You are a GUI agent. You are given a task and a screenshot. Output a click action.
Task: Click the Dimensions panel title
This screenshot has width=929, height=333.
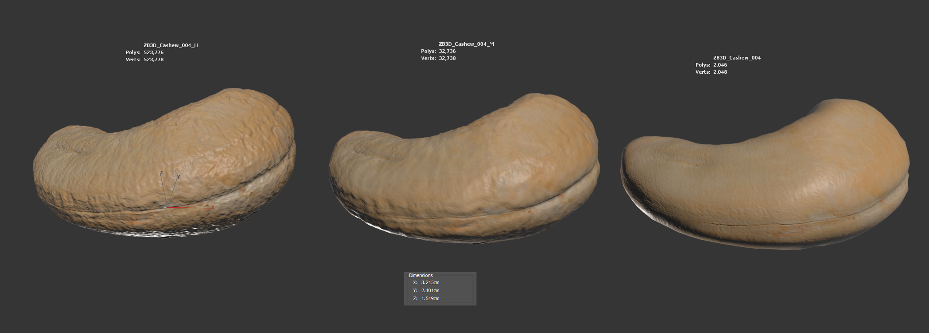[x=421, y=275]
